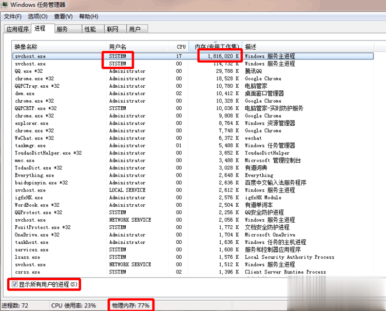The image size is (386, 311).
Task: Click 物理内存: 77% in status bar
Action: point(131,305)
